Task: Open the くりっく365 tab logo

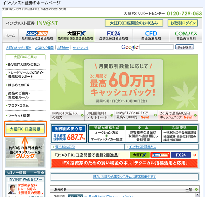Action: (37, 34)
